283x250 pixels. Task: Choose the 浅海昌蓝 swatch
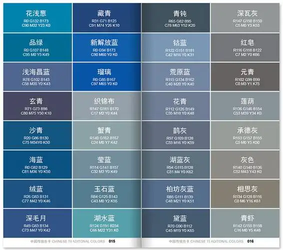[x=37, y=76]
